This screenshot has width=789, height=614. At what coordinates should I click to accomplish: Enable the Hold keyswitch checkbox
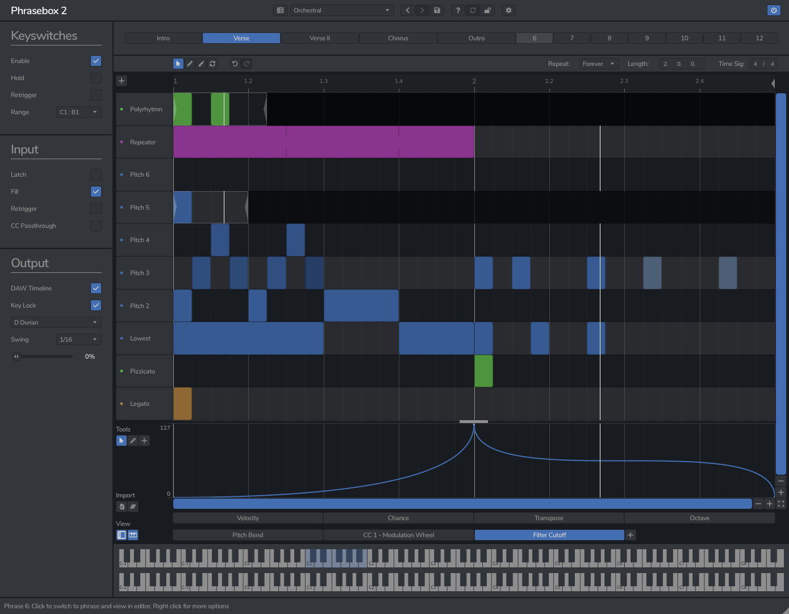[x=96, y=78]
